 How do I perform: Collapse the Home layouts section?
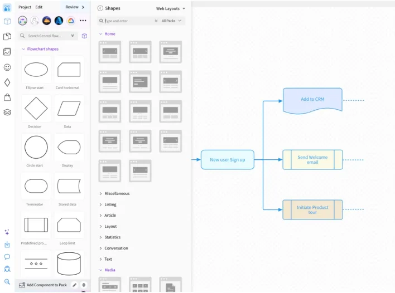point(107,34)
